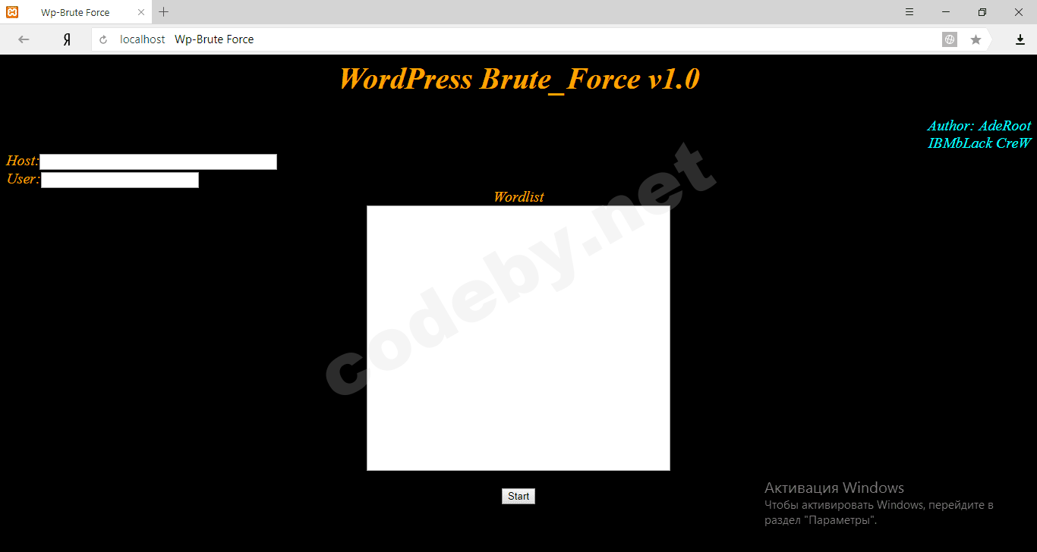Click the Start button
This screenshot has width=1037, height=552.
[x=518, y=496]
